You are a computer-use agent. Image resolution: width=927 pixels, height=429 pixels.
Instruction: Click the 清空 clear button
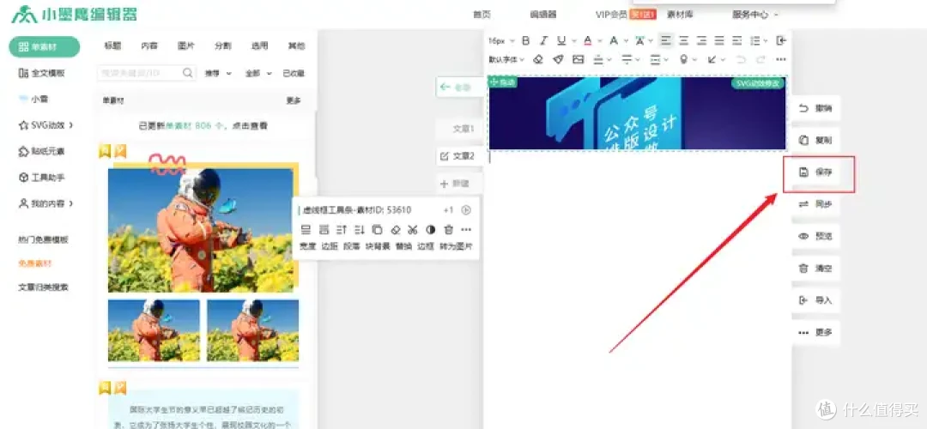click(816, 269)
